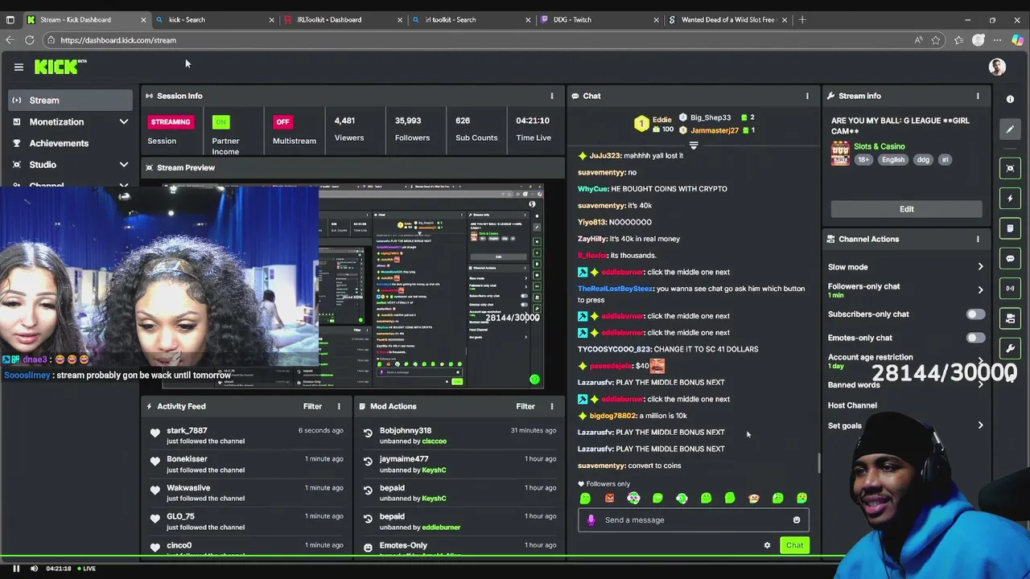Switch to IRLToolkit - Dashboard tab
The height and width of the screenshot is (579, 1030).
[x=344, y=19]
